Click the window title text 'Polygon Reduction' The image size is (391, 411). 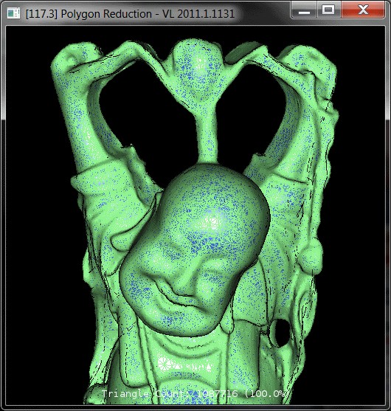coord(106,13)
